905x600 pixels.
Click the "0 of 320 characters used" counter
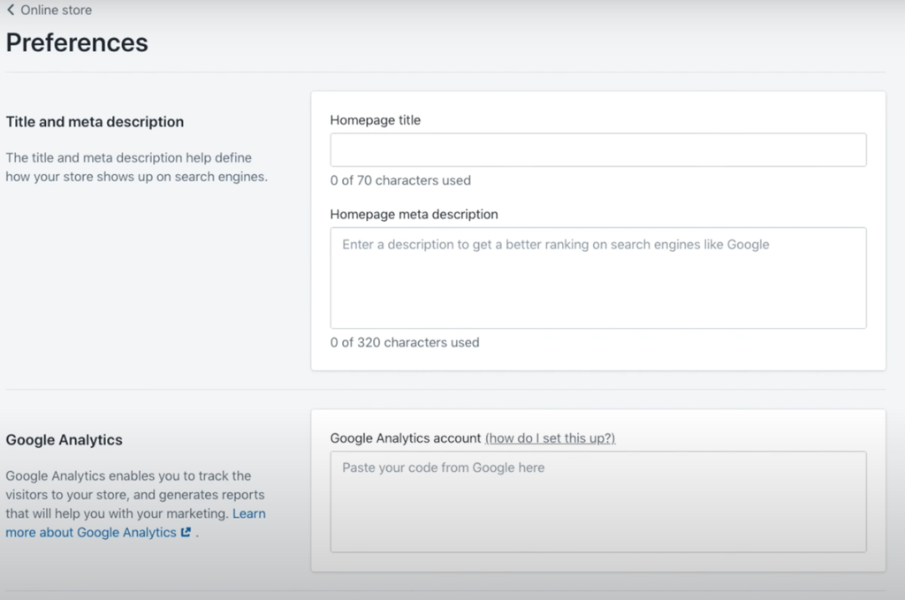tap(404, 342)
